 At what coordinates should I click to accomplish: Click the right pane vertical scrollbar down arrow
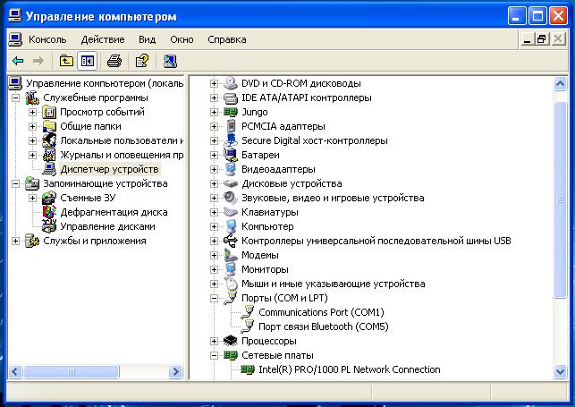point(561,371)
